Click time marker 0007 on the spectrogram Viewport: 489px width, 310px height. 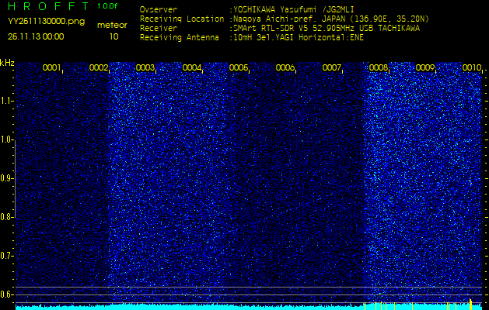click(331, 67)
